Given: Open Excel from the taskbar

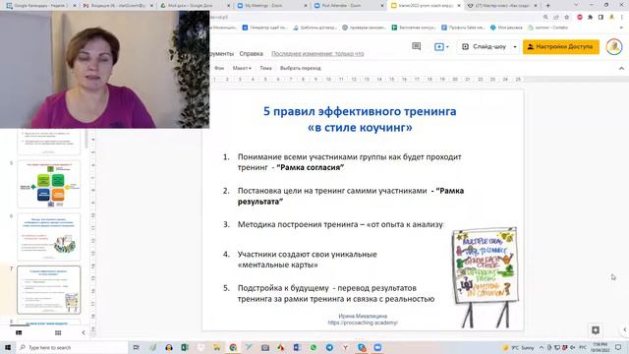Looking at the screenshot, I should point(185,347).
